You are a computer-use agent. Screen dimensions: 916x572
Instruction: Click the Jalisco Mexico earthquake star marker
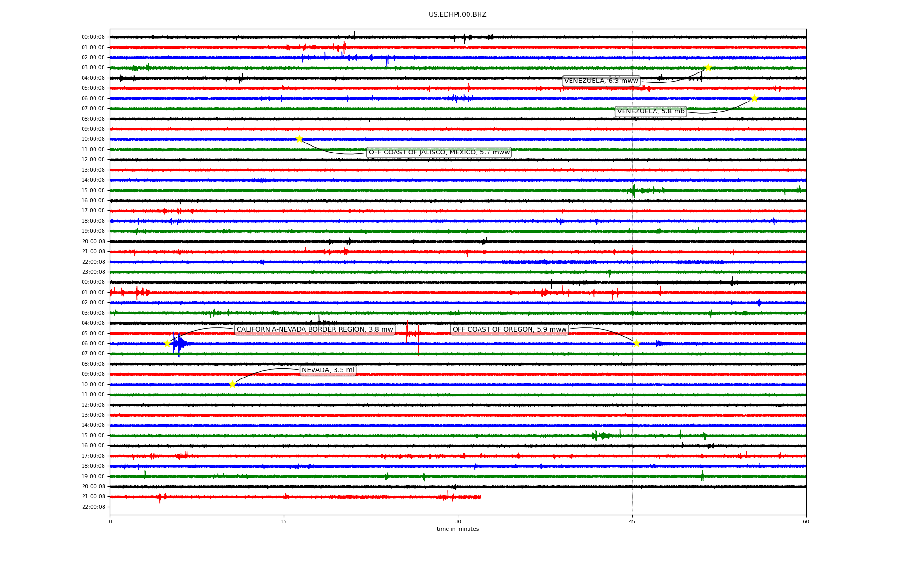(299, 139)
